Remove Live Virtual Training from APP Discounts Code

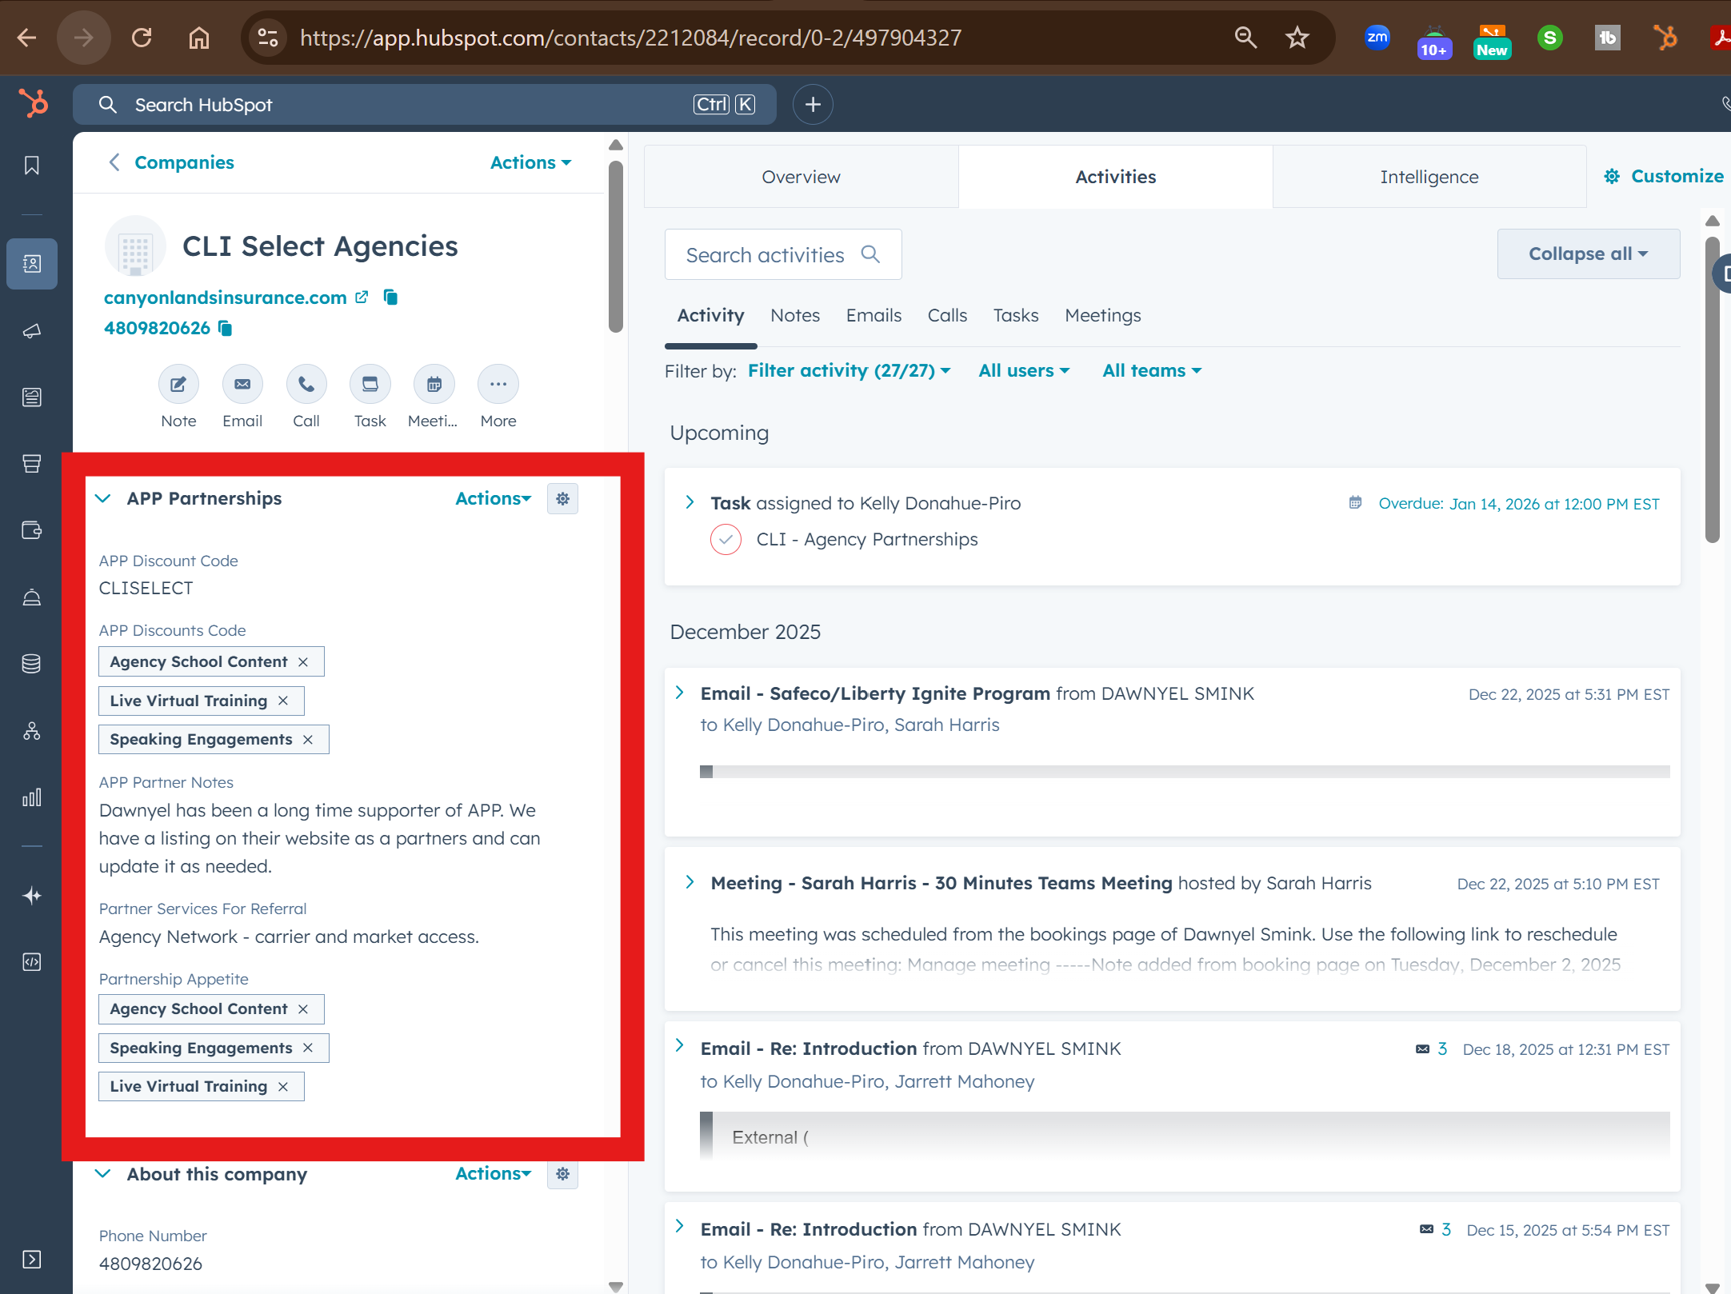pos(283,701)
